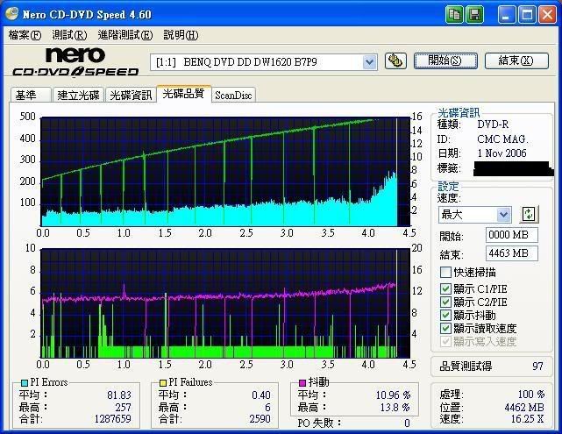Image resolution: width=562 pixels, height=434 pixels.
Task: Open the 測試(R) menu
Action: pyautogui.click(x=69, y=35)
